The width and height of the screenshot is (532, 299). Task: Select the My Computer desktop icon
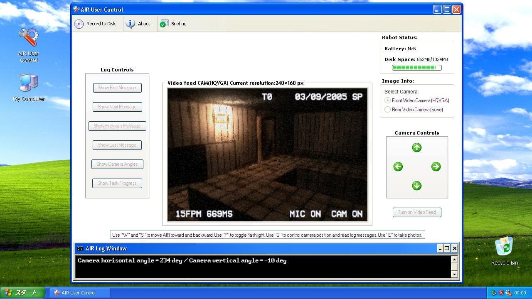(x=29, y=88)
